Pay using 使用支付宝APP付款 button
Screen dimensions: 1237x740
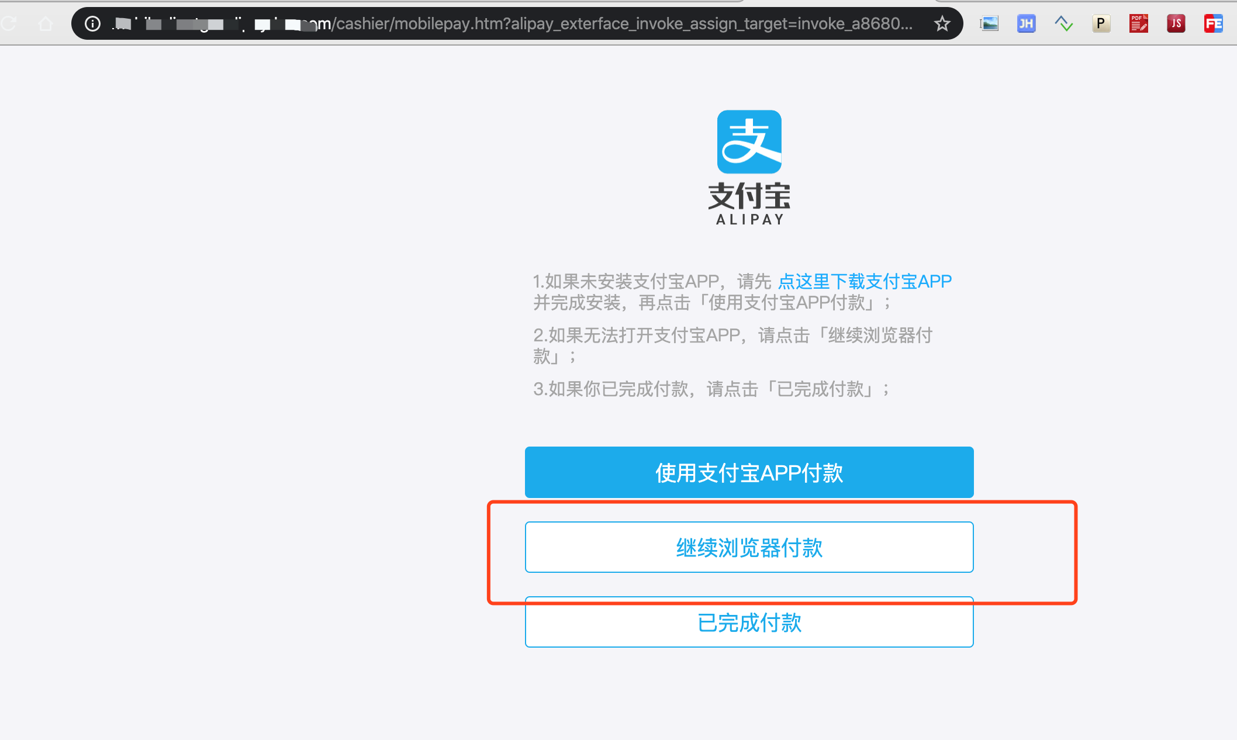click(x=749, y=472)
